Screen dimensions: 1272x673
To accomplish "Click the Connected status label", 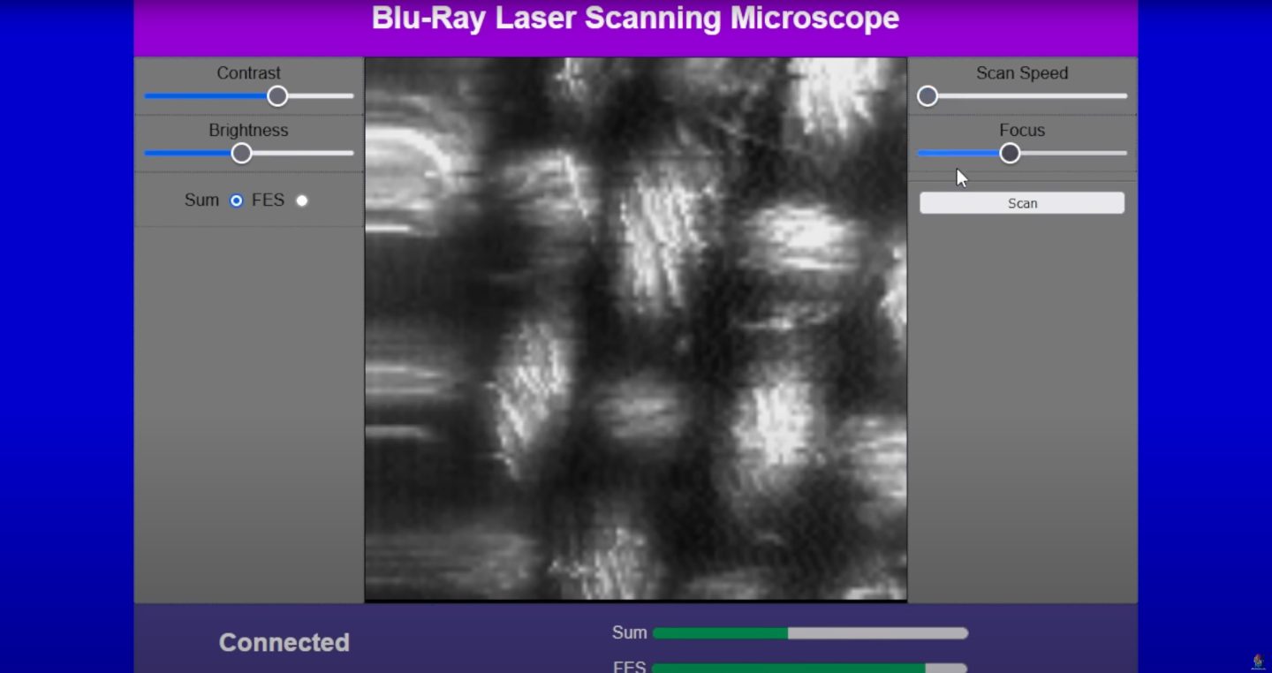I will pos(284,642).
